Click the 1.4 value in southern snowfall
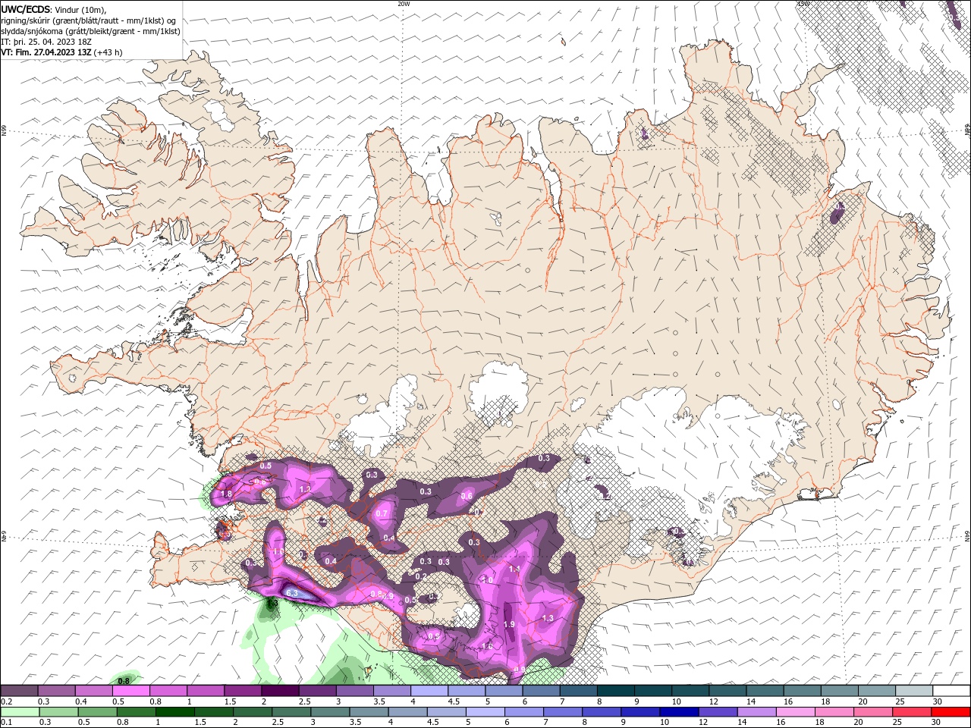Image resolution: width=971 pixels, height=728 pixels. point(514,569)
